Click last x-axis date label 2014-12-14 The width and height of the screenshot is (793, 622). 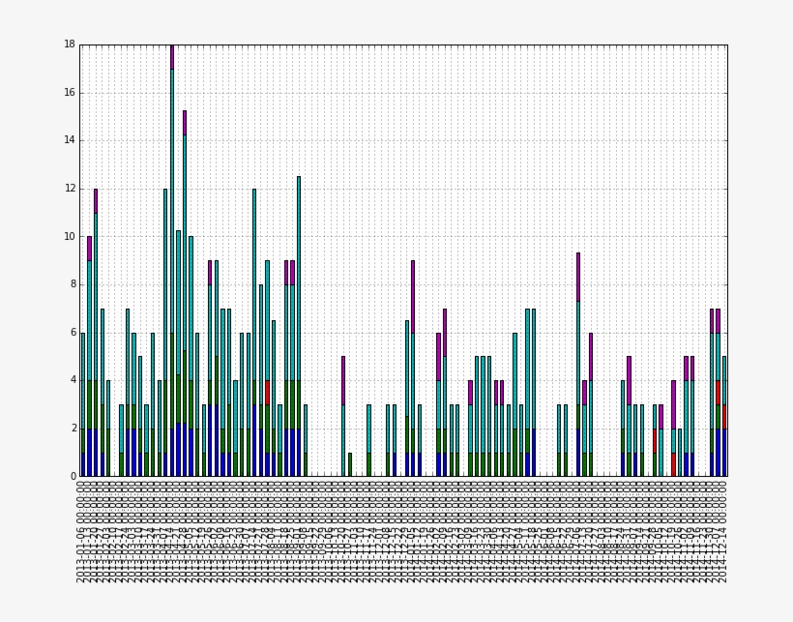point(723,530)
